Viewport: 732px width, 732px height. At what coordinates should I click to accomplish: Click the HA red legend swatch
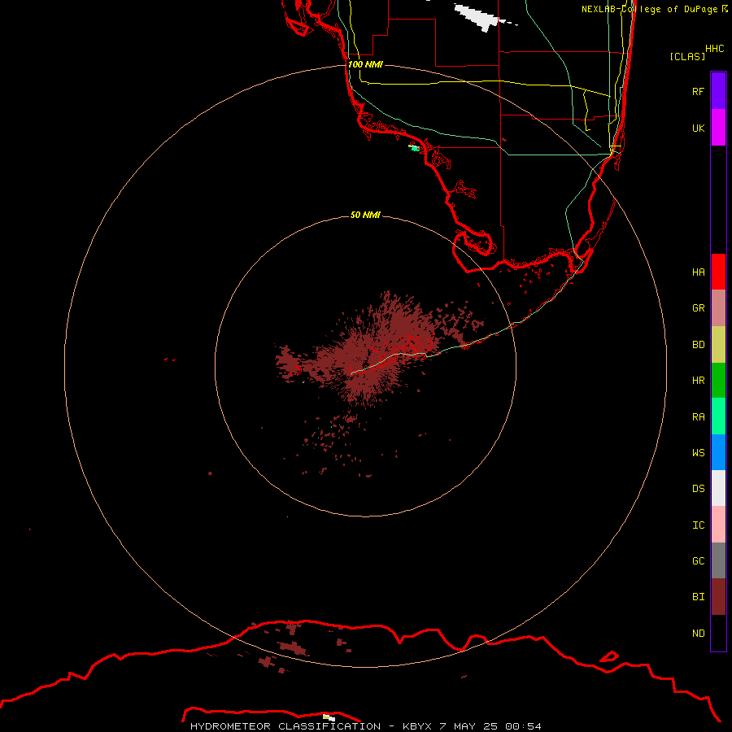point(718,272)
